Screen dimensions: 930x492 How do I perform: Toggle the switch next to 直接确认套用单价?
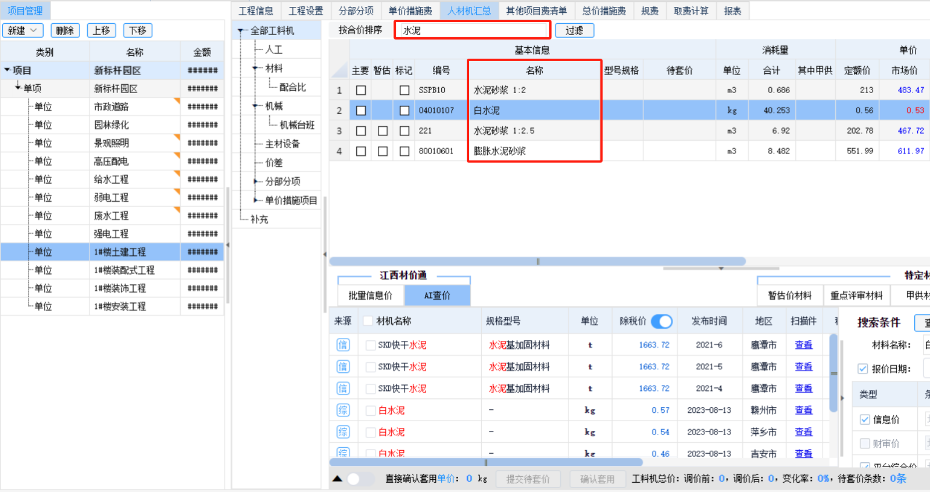click(360, 479)
